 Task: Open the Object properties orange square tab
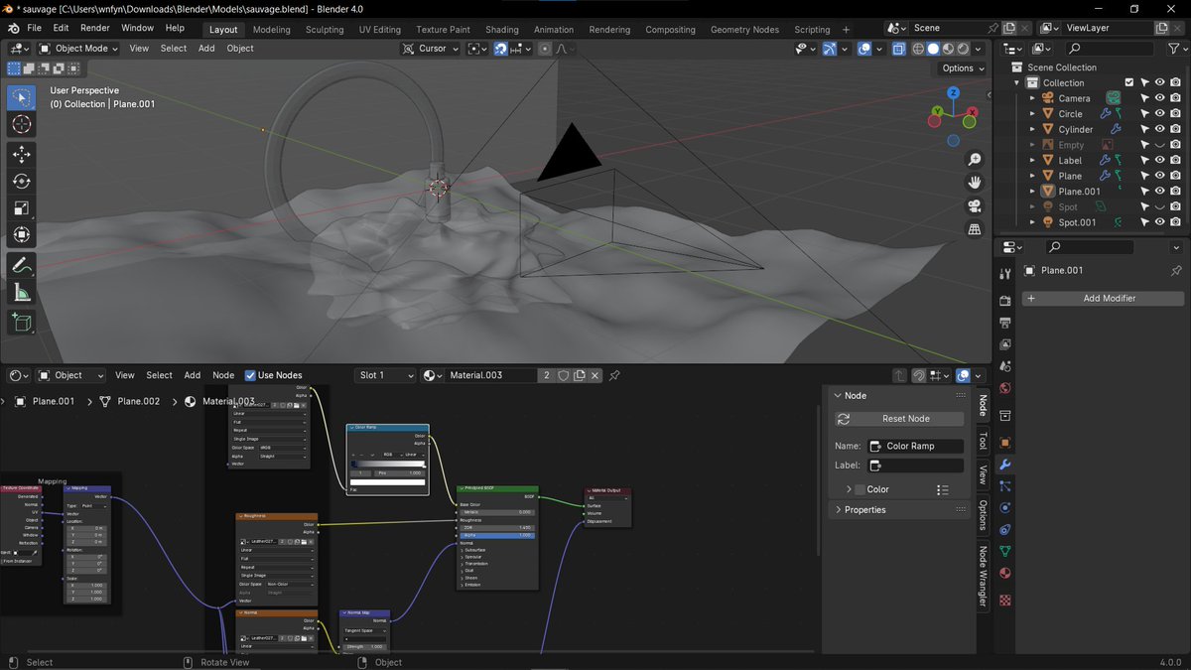pyautogui.click(x=1005, y=442)
